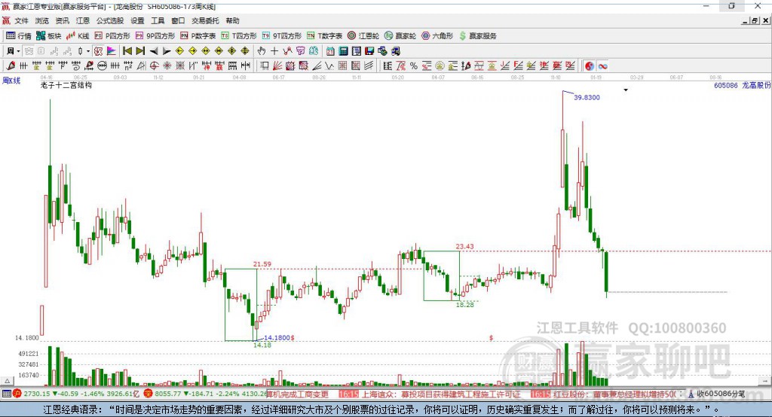
Task: Open the small black triangle dropdown above chart
Action: [x=626, y=90]
